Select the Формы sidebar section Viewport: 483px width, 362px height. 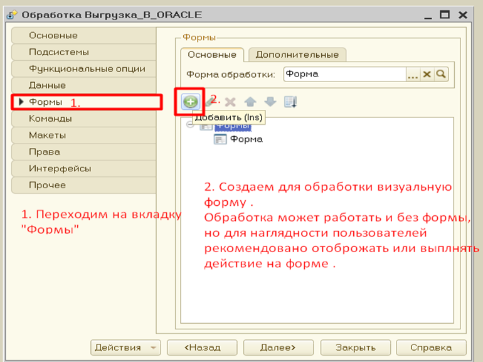tap(87, 102)
